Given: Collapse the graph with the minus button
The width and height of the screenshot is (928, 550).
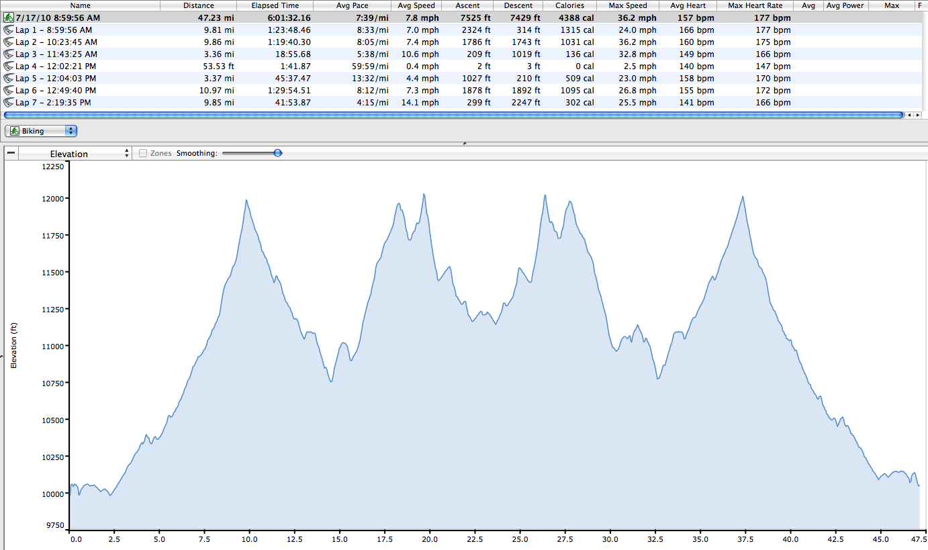Looking at the screenshot, I should click(11, 153).
